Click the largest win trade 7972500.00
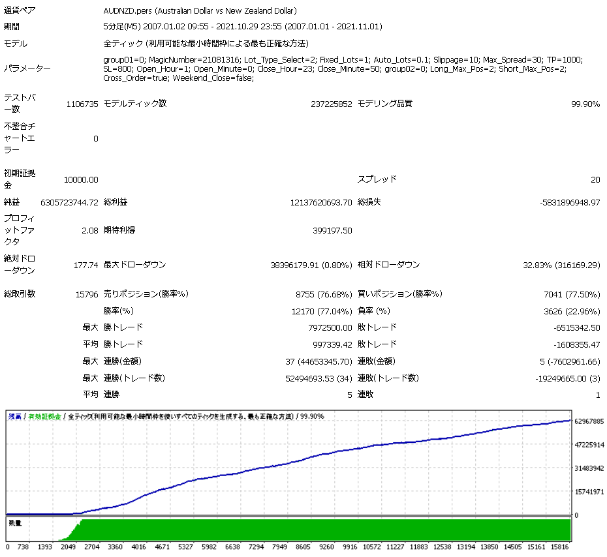This screenshot has width=607, height=557. coord(330,328)
